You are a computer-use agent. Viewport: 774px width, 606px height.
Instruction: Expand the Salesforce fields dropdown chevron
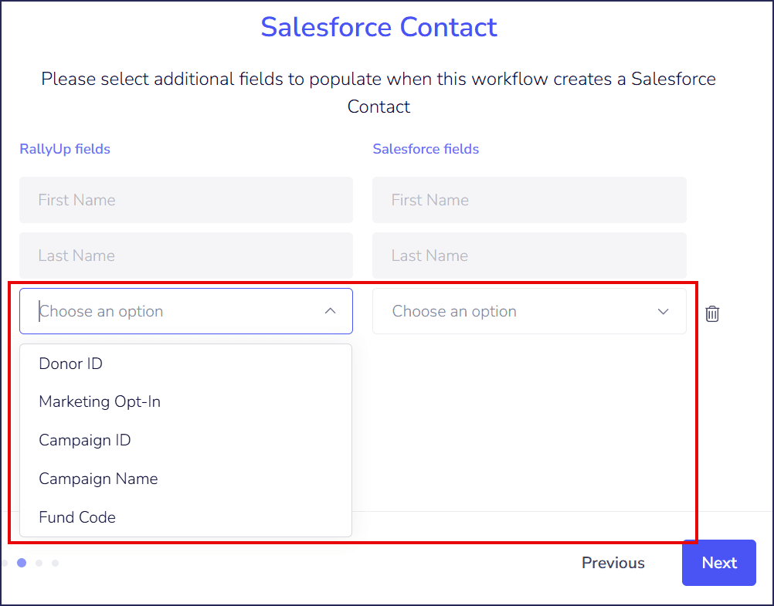tap(663, 312)
